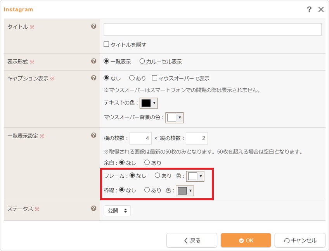Select キャプション表示 なし radio
The height and width of the screenshot is (251, 329).
[x=106, y=78]
